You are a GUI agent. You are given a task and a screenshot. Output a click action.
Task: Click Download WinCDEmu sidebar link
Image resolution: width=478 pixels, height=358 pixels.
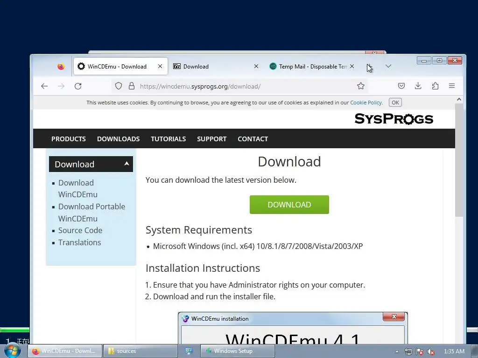tap(78, 188)
